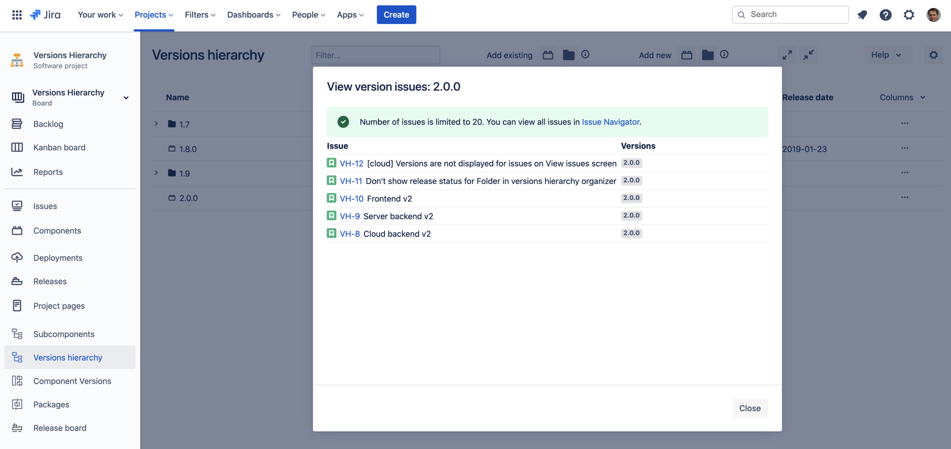Click the Add new version calendar icon
The image size is (951, 449).
(687, 55)
